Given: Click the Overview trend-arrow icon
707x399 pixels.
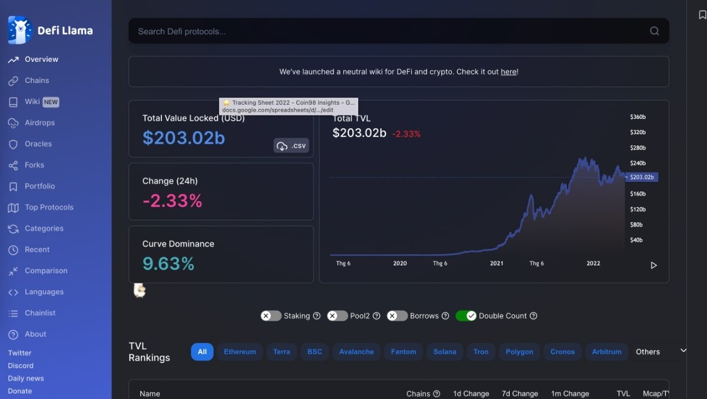Looking at the screenshot, I should click(14, 59).
